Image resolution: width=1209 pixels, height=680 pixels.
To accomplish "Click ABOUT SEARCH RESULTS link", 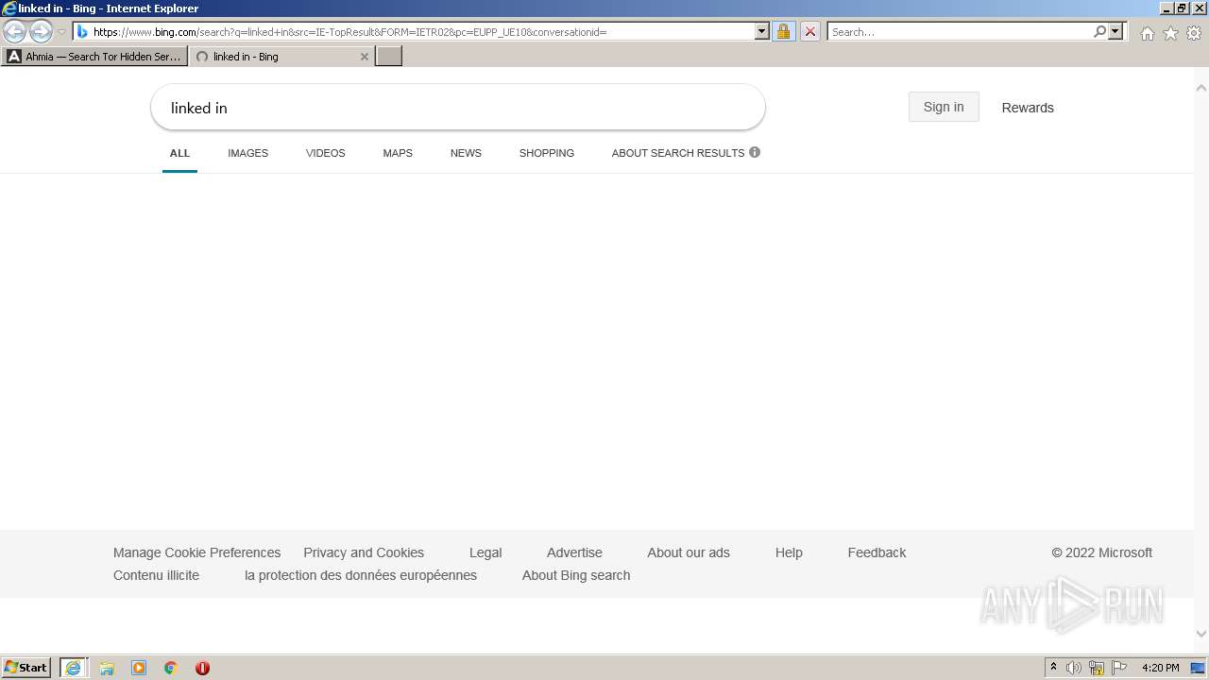I will 678,153.
